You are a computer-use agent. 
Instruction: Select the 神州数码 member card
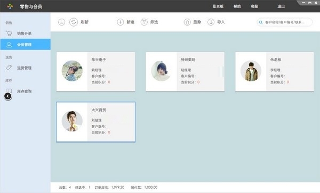coord(185,72)
